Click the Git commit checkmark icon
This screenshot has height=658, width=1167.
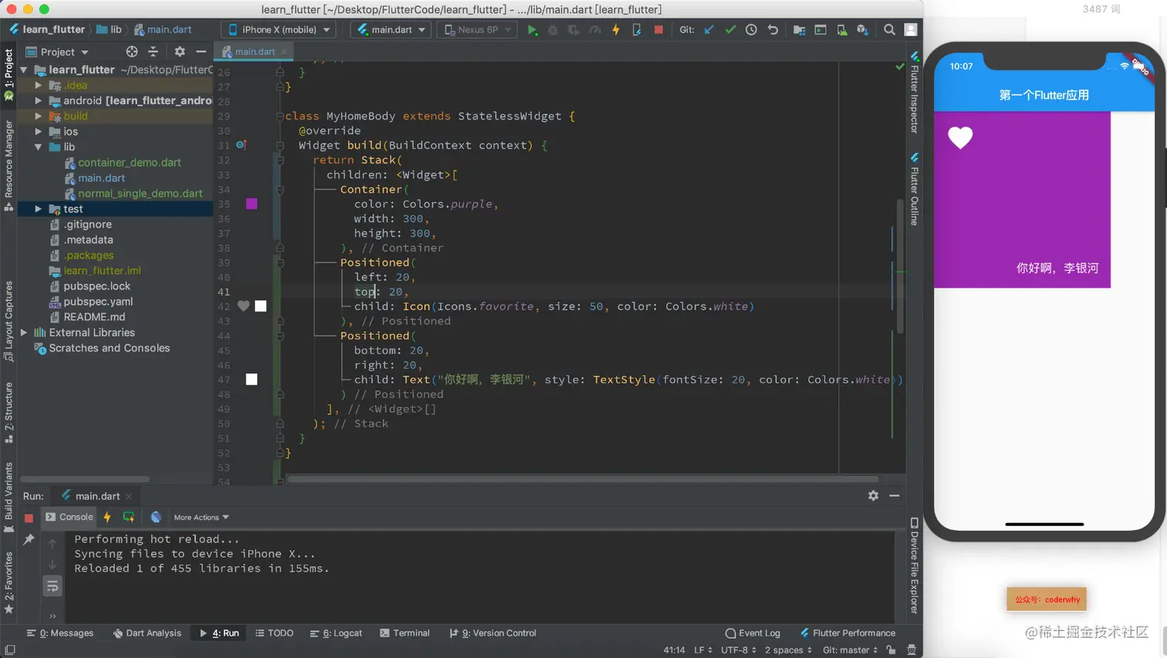coord(730,30)
